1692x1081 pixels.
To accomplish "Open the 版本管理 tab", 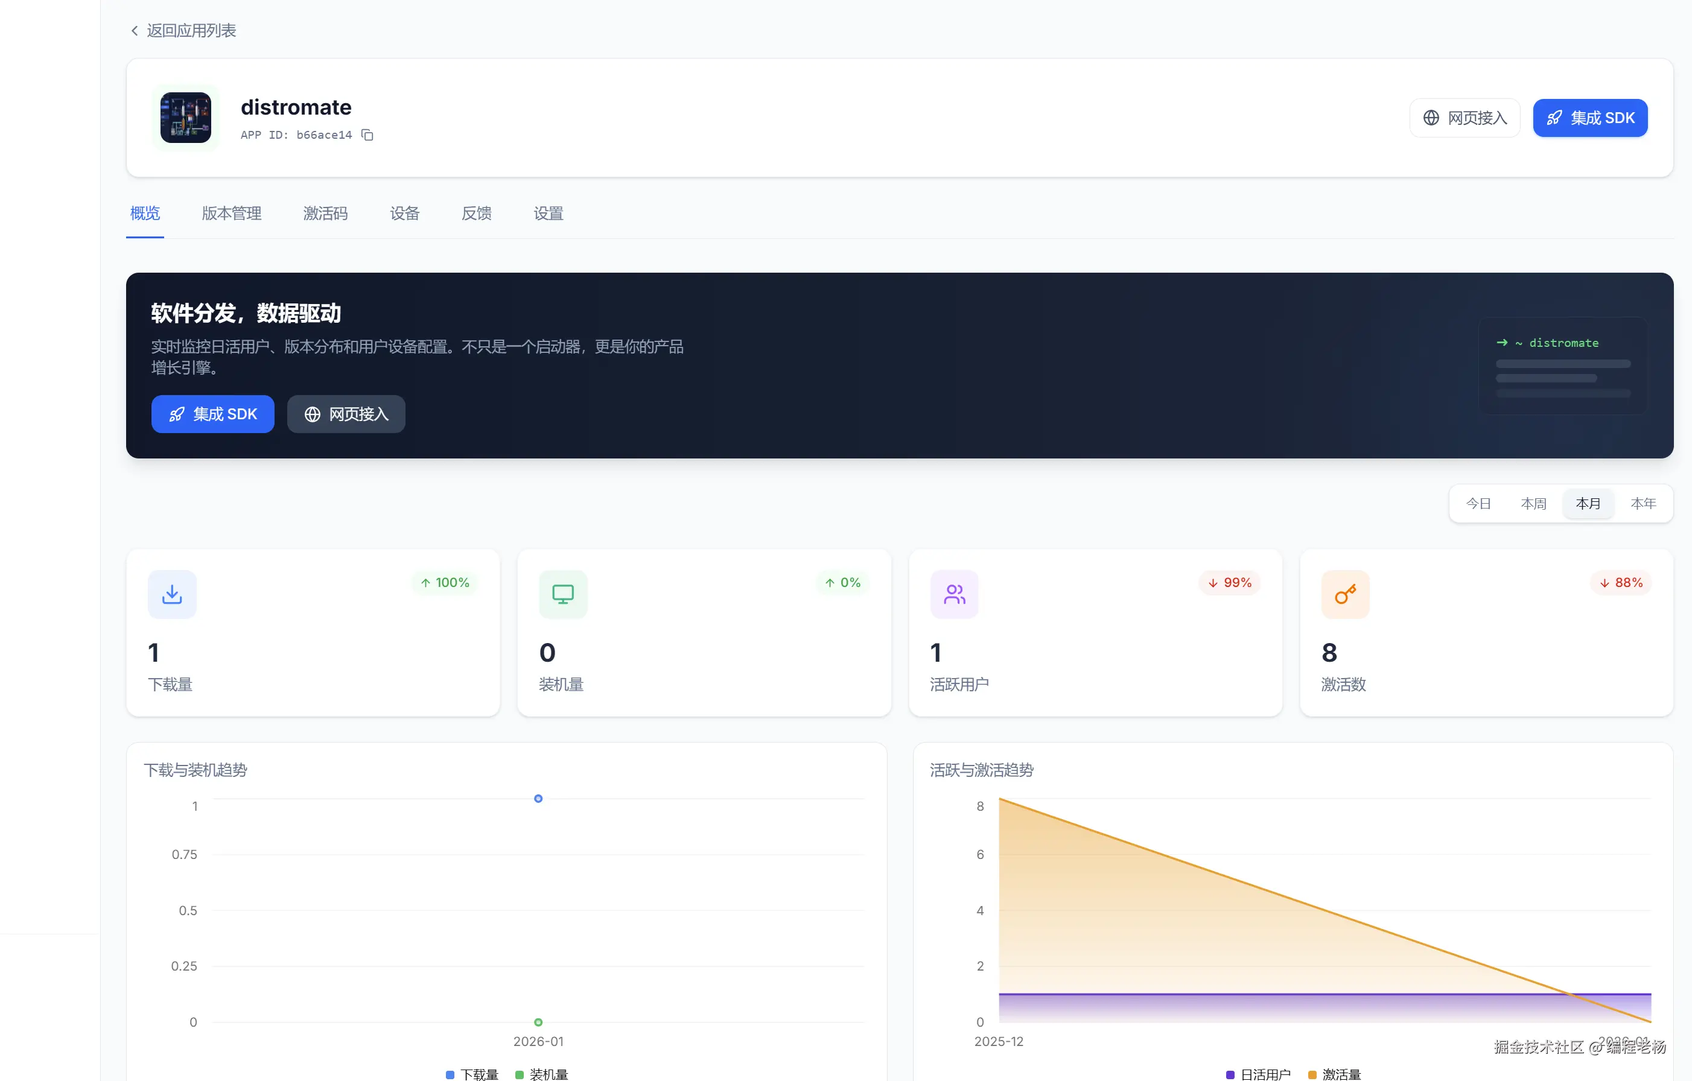I will (231, 213).
